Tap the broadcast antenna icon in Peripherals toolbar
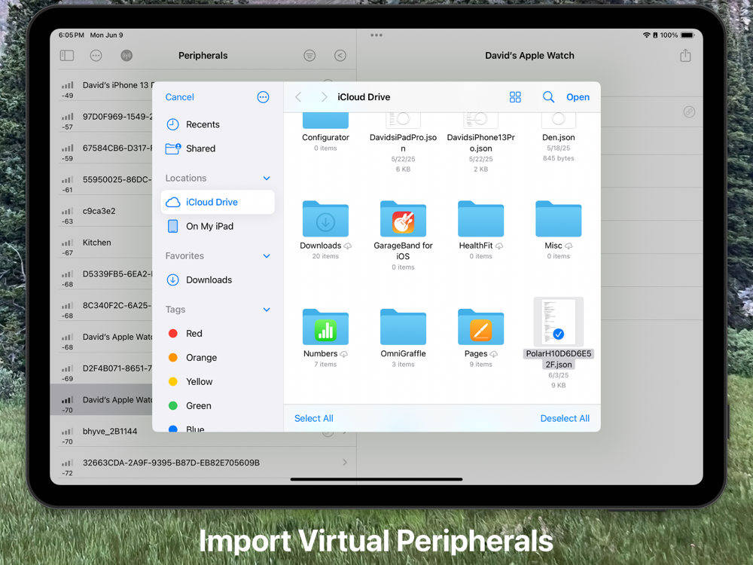The image size is (753, 565). [127, 56]
